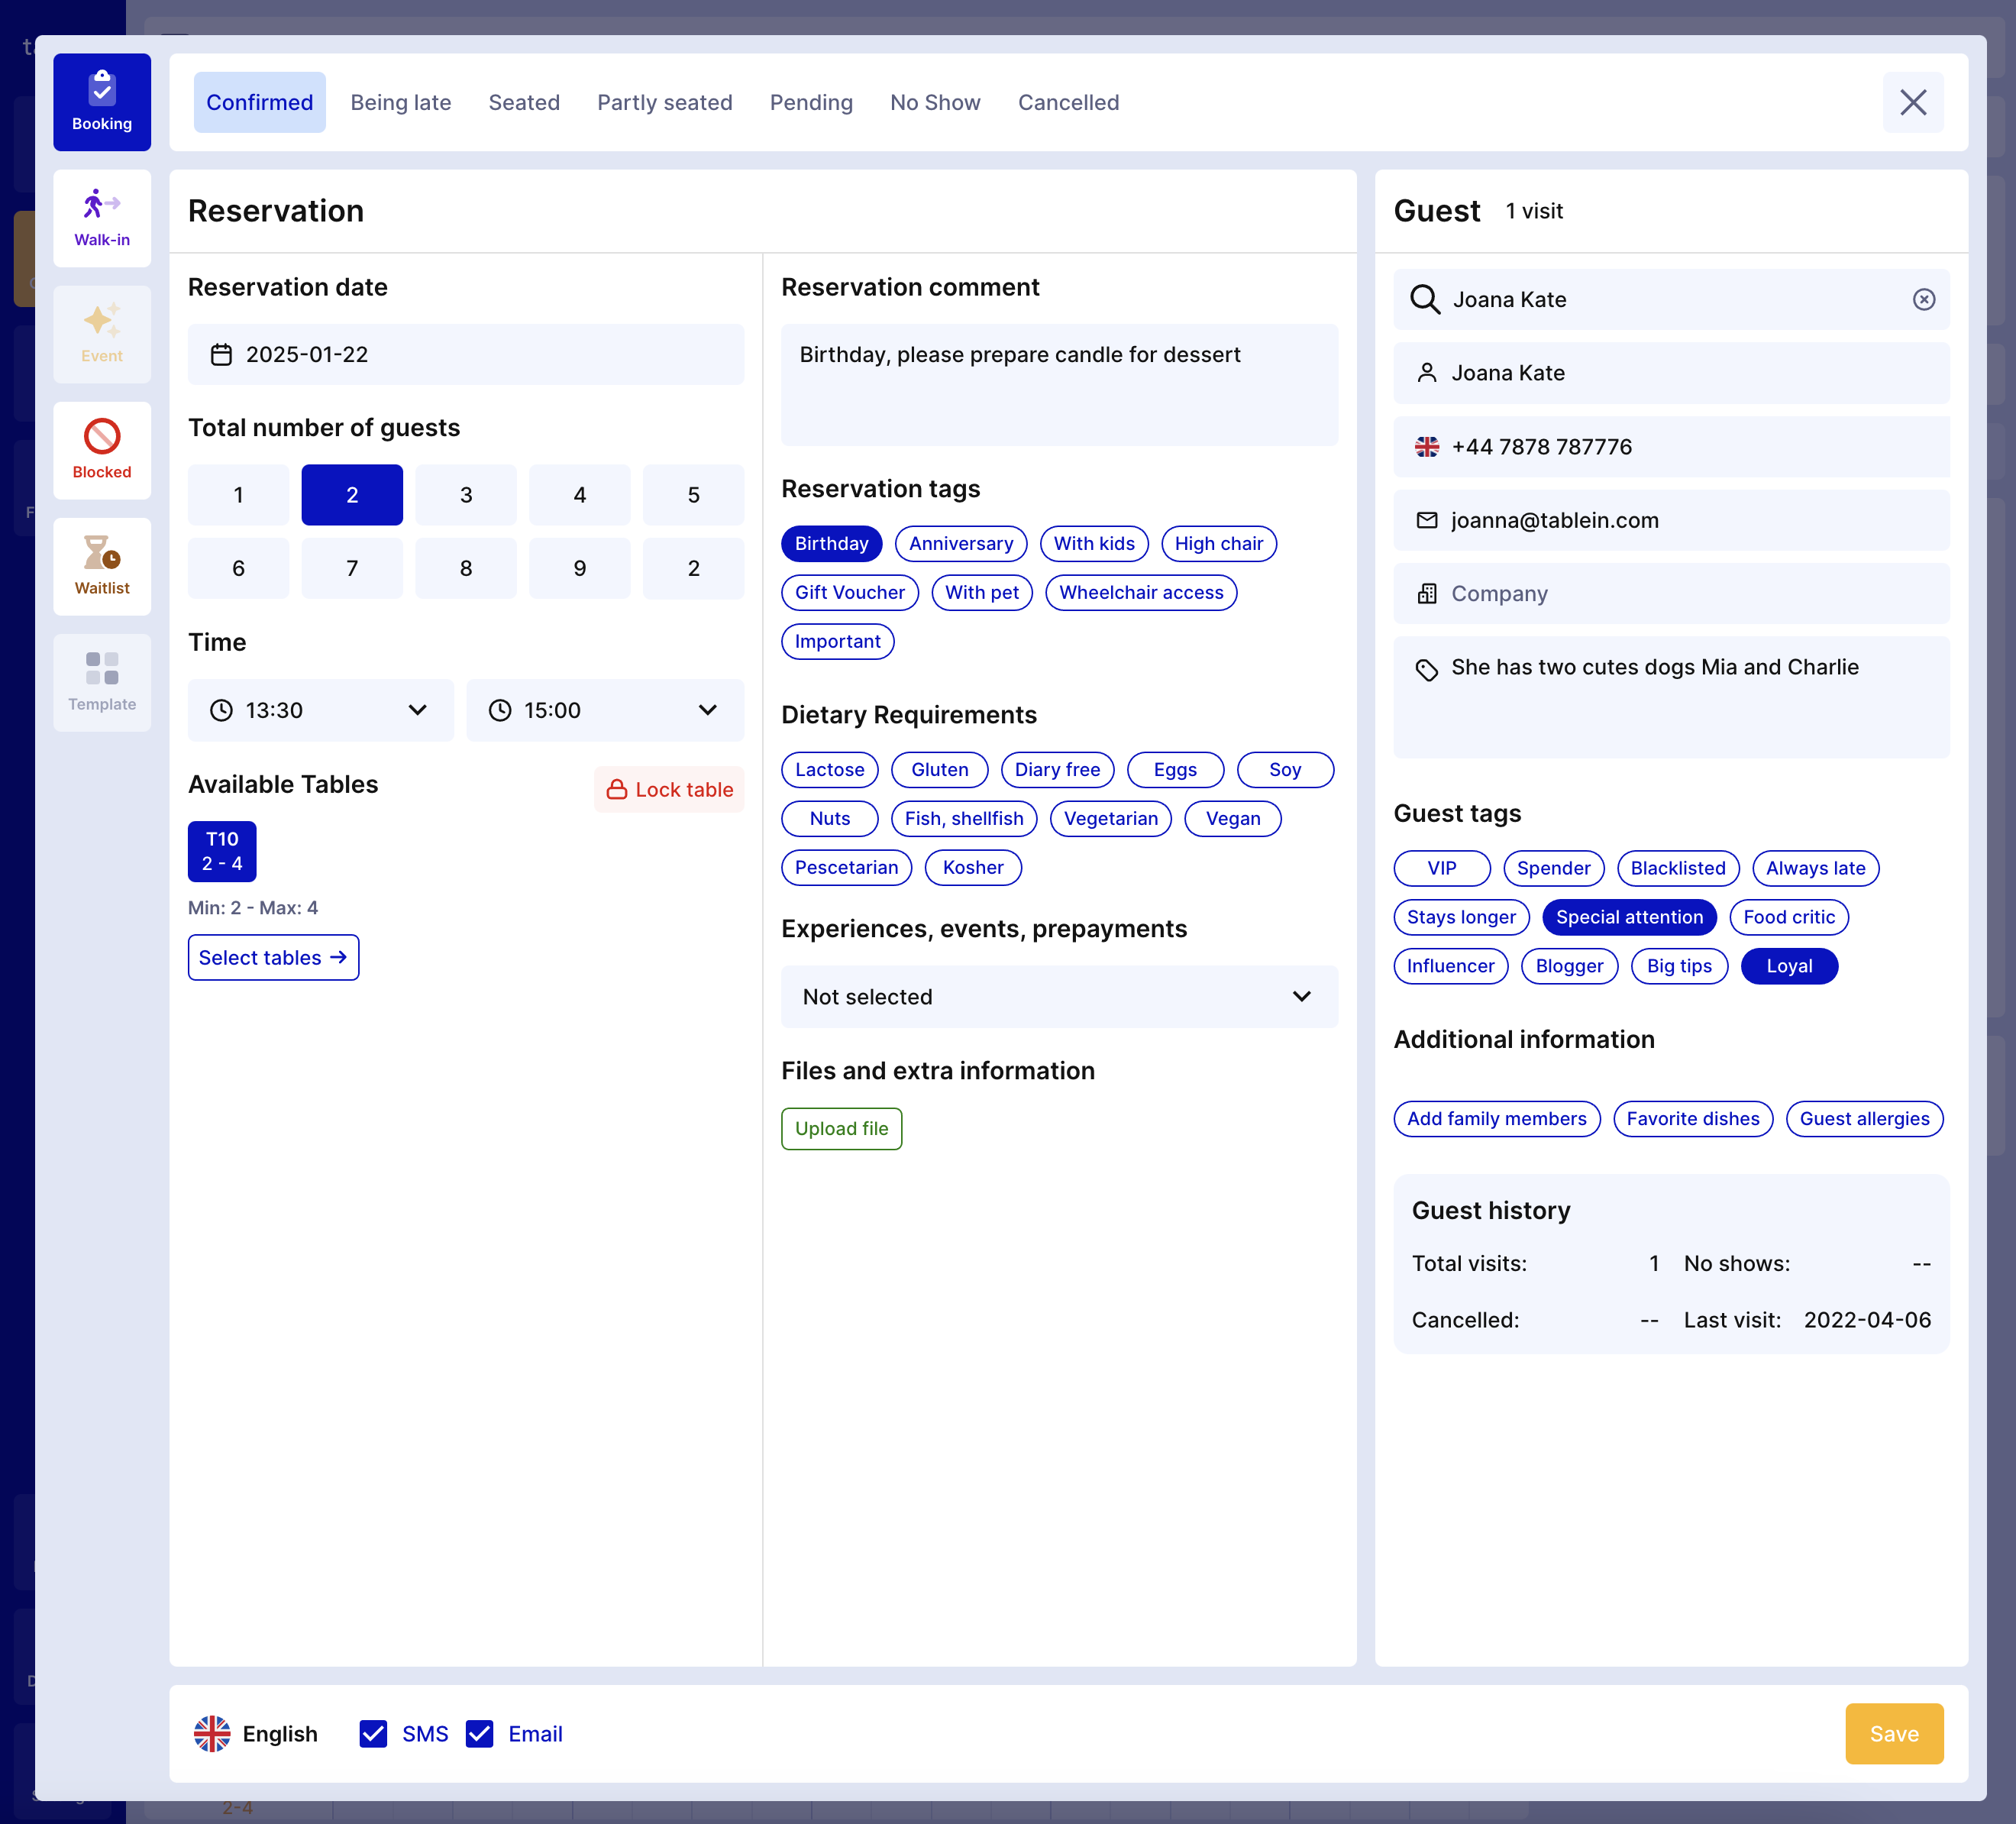Click the calendar icon beside reservation date
The height and width of the screenshot is (1824, 2016).
[x=222, y=354]
